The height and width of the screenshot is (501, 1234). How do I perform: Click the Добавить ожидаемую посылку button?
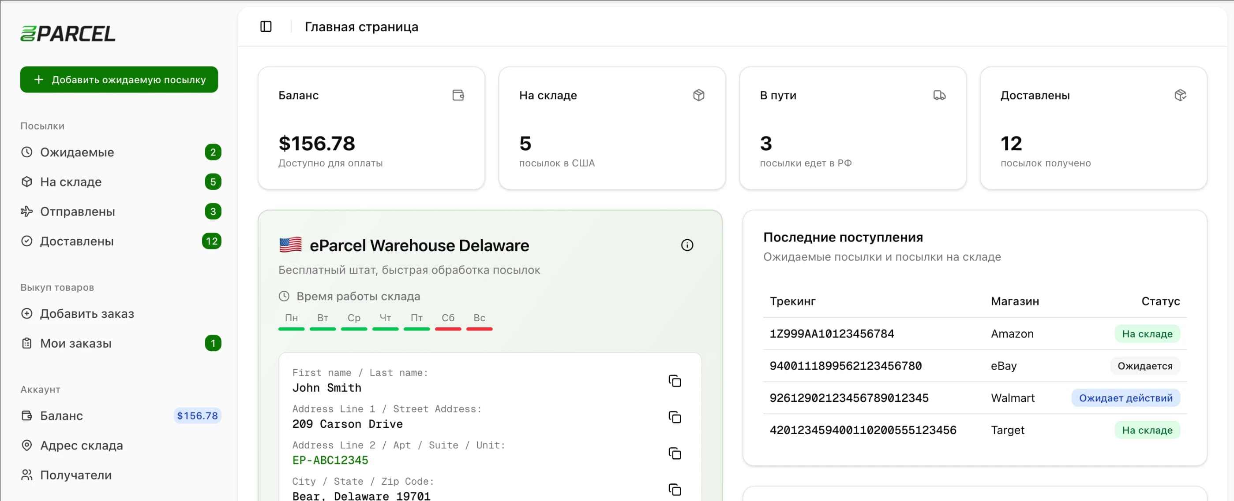click(x=119, y=79)
